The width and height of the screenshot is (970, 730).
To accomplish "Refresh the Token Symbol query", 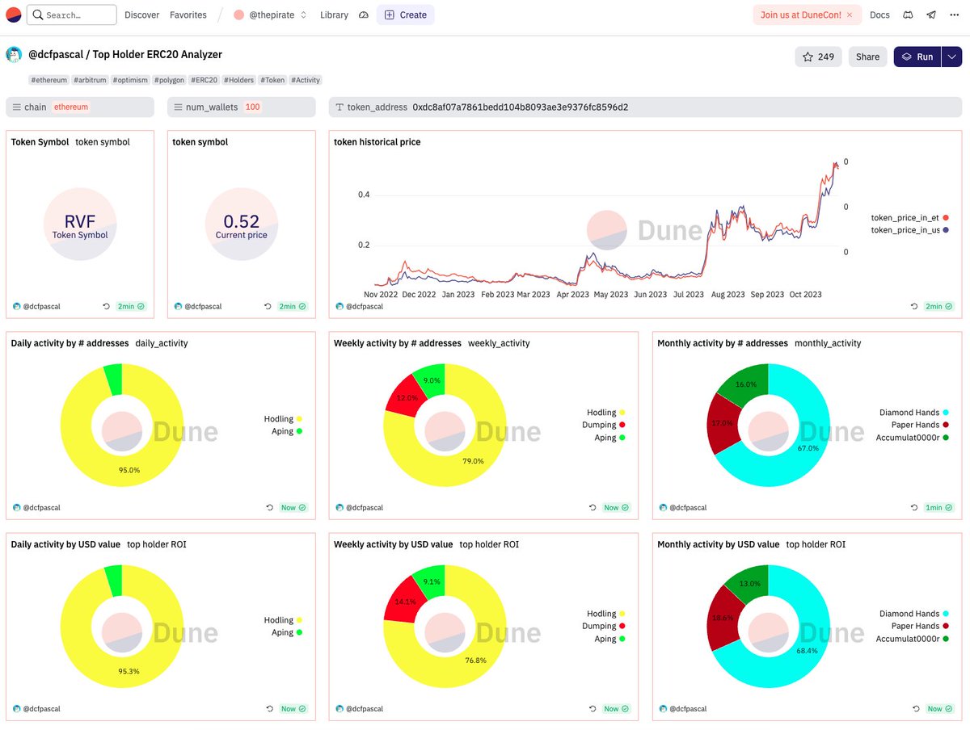I will point(106,306).
